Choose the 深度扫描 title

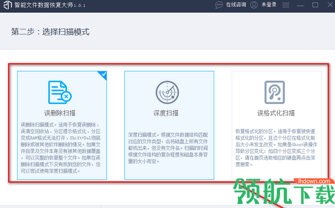[x=166, y=113]
